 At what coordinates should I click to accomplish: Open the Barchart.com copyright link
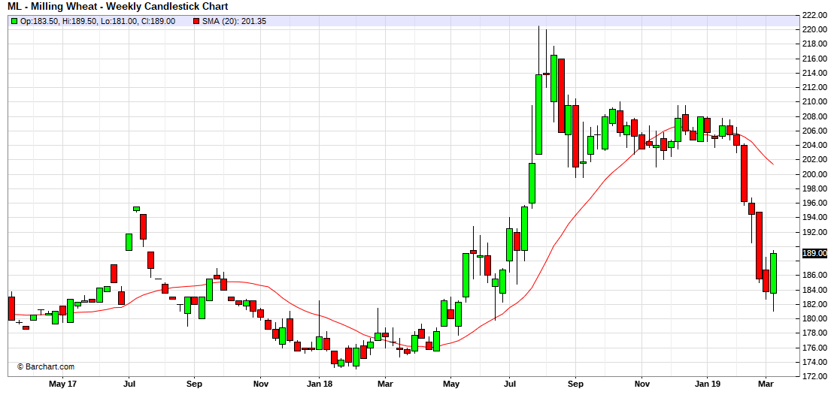coord(46,366)
